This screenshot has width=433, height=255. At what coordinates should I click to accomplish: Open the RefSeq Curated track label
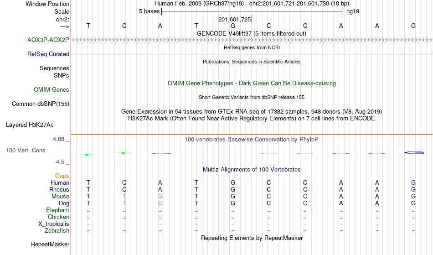click(x=48, y=54)
